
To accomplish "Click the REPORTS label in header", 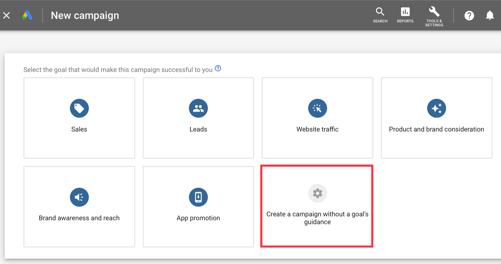I will pos(405,21).
